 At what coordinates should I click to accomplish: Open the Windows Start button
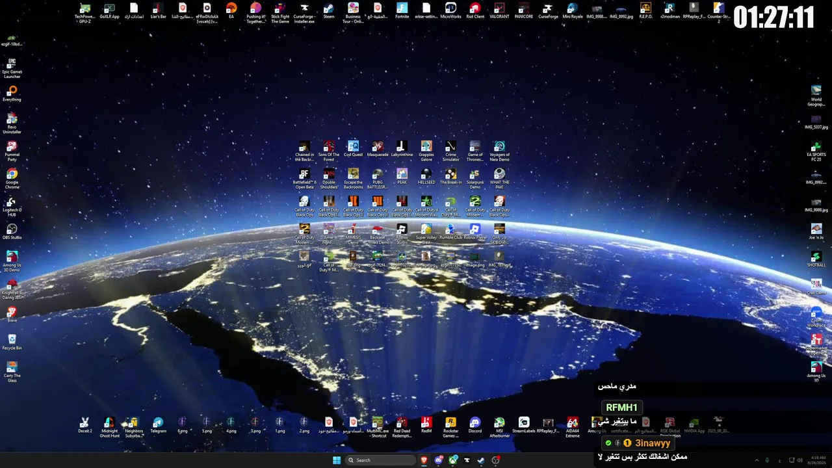click(337, 460)
